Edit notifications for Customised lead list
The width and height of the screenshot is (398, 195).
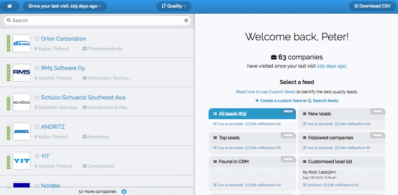[341, 185]
